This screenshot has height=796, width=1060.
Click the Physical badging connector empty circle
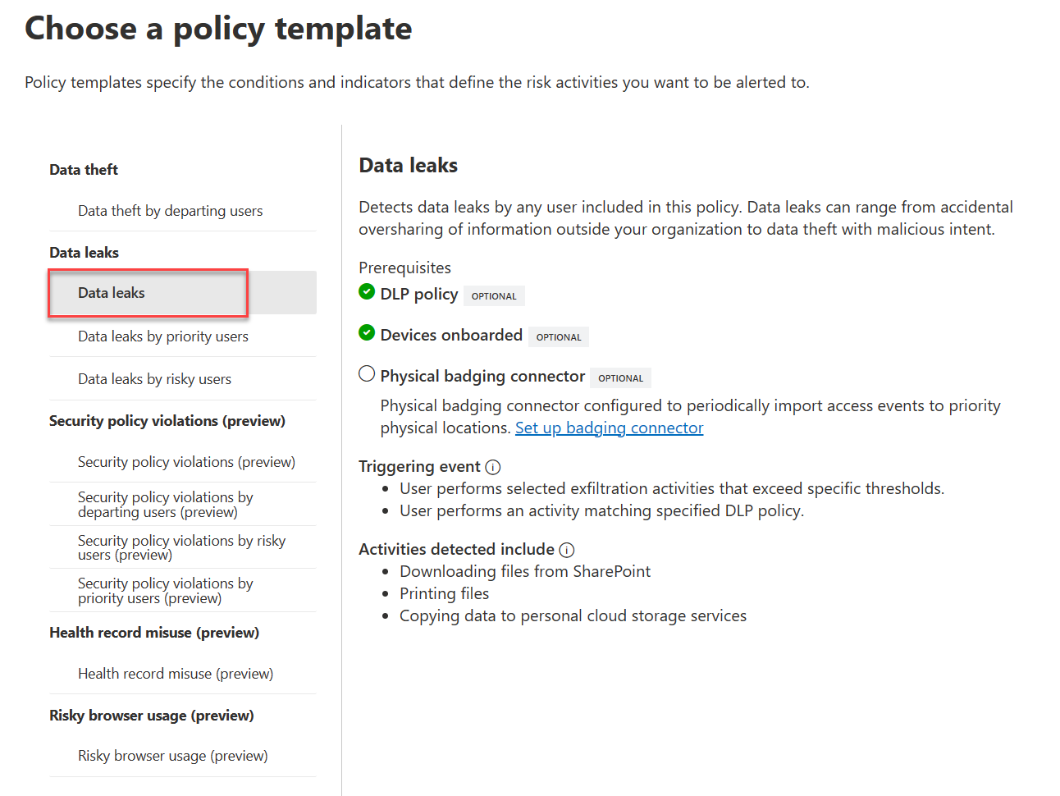(x=367, y=374)
